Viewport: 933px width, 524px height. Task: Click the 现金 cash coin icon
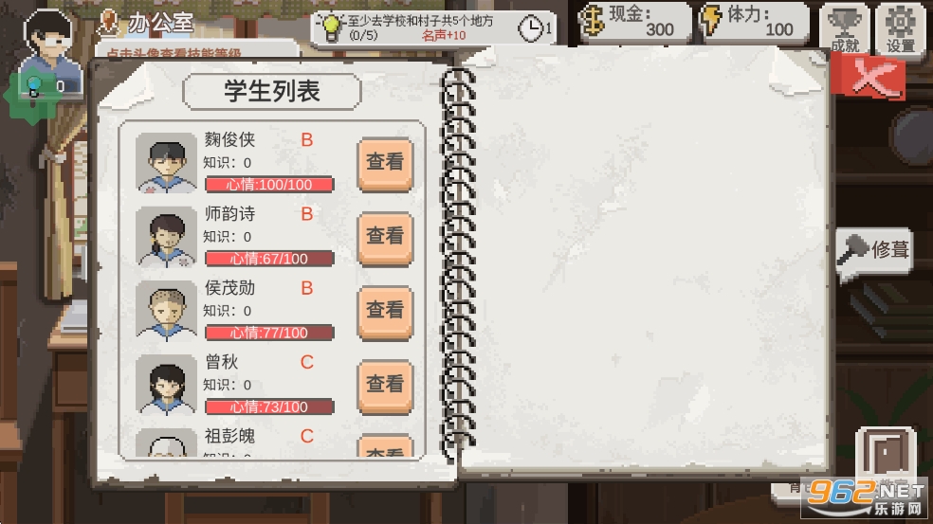point(592,20)
